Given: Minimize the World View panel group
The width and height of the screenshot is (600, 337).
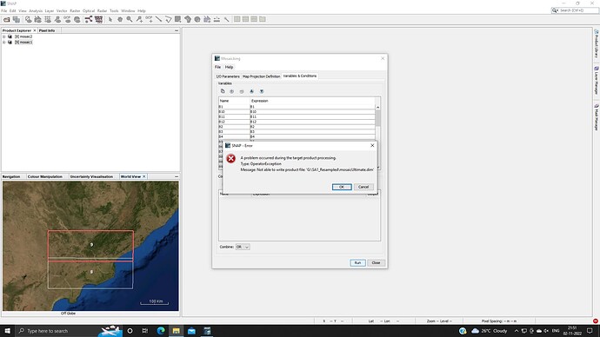Looking at the screenshot, I should [x=177, y=176].
